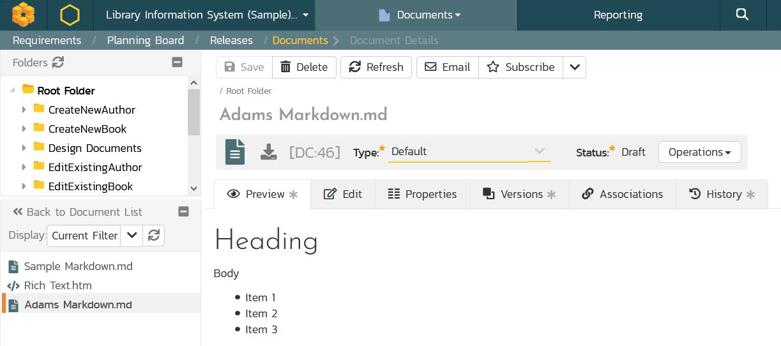Expand the CreateNewAuthor folder
This screenshot has width=781, height=346.
tap(24, 110)
